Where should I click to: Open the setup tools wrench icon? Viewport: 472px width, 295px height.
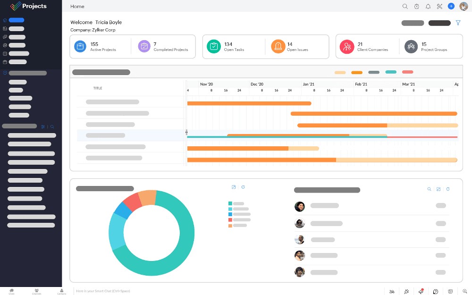pos(439,6)
